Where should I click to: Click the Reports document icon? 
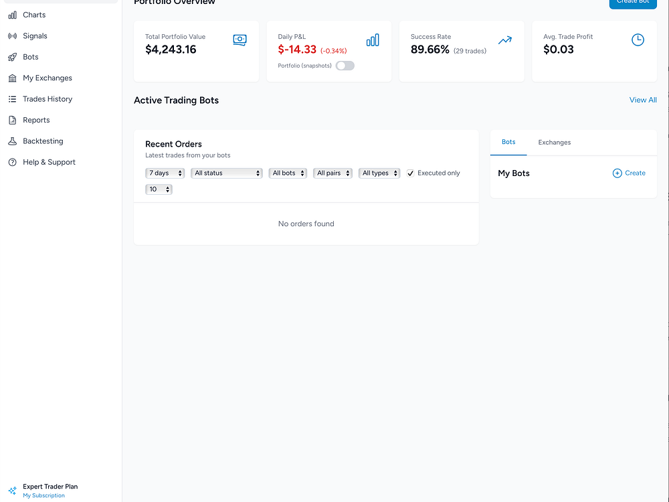[12, 120]
